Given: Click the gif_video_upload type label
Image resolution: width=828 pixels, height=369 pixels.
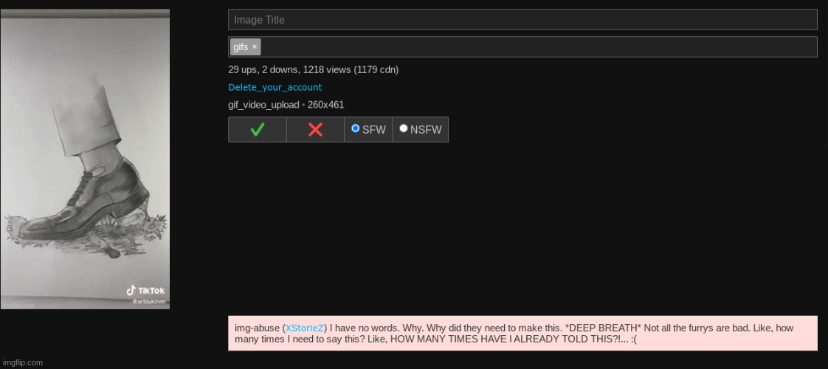Looking at the screenshot, I should (263, 105).
